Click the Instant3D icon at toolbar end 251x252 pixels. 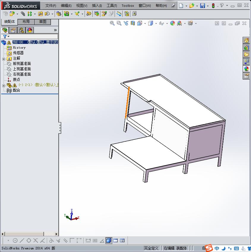point(134,14)
